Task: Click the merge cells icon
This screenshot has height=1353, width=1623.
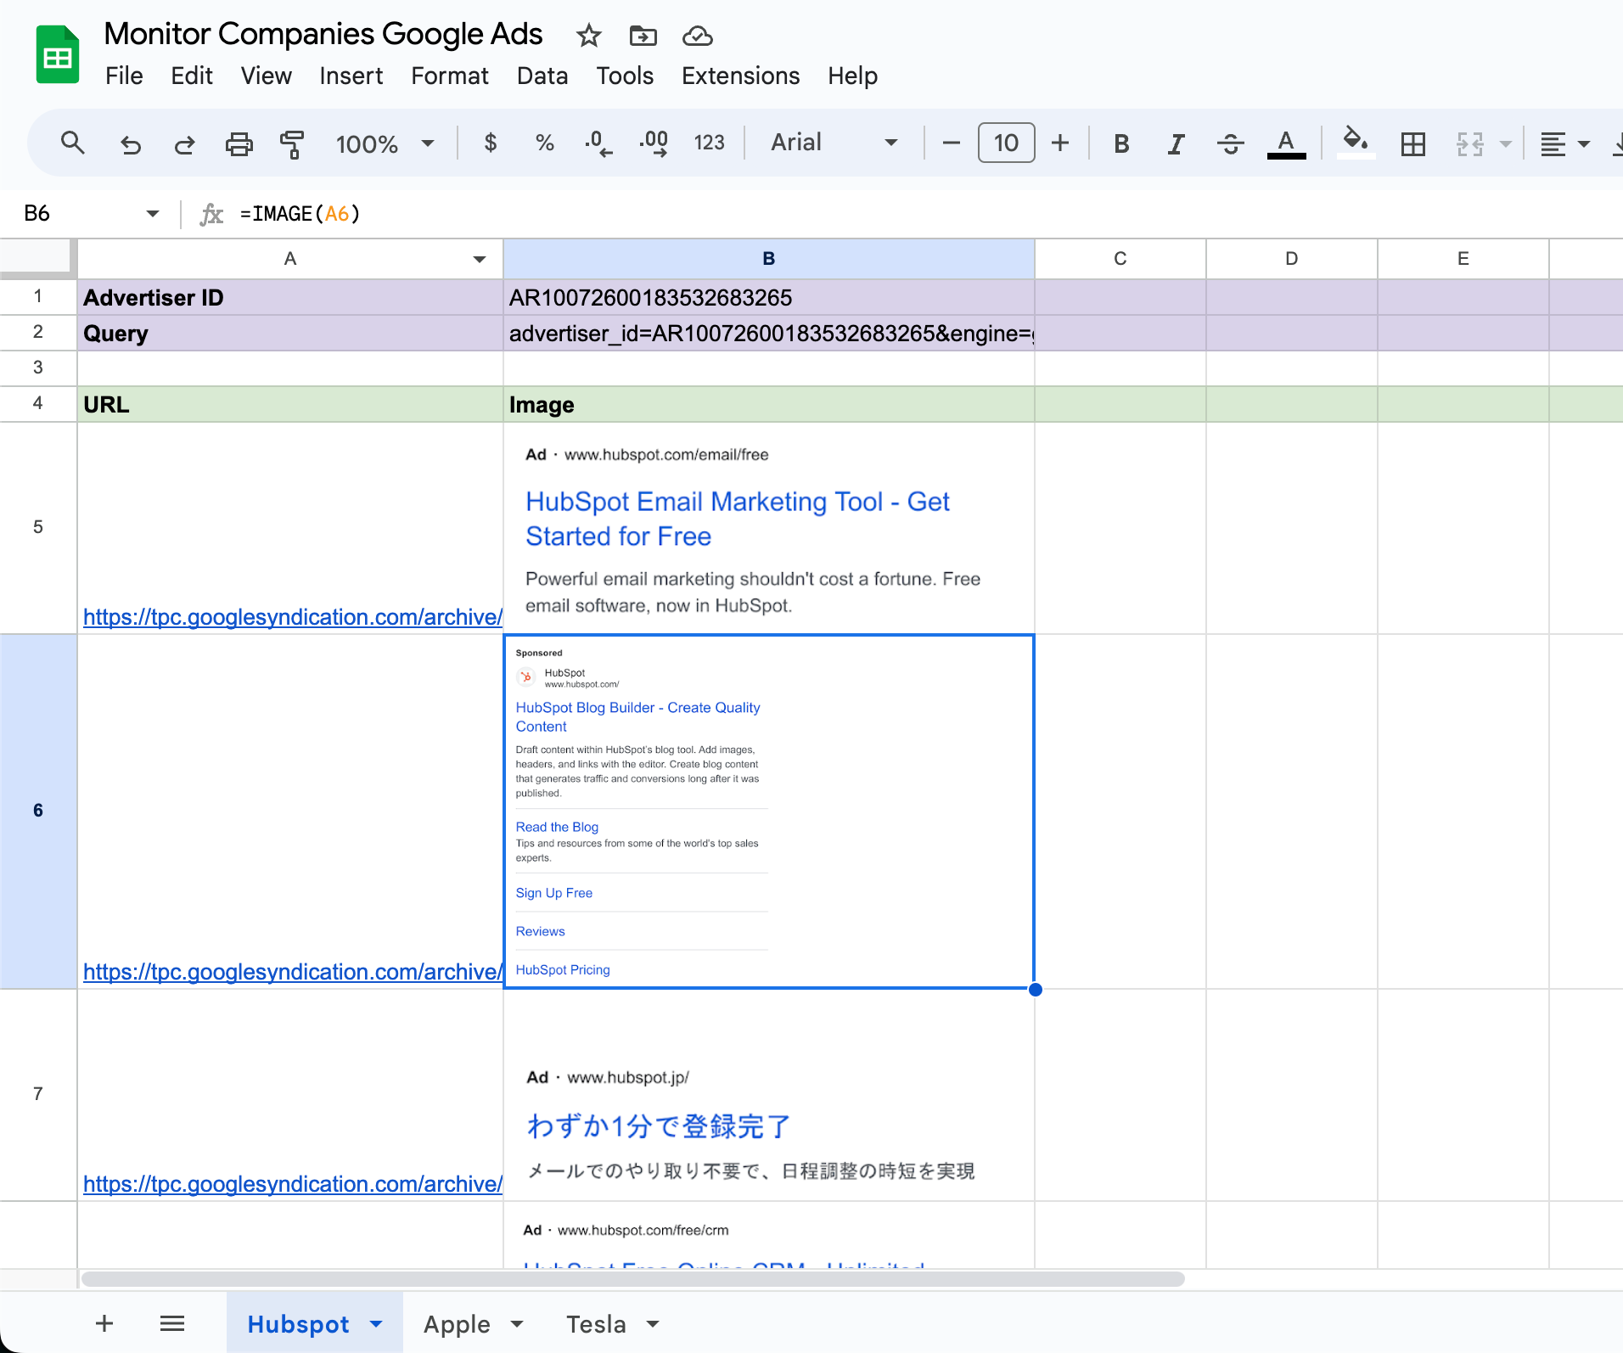Action: point(1469,143)
